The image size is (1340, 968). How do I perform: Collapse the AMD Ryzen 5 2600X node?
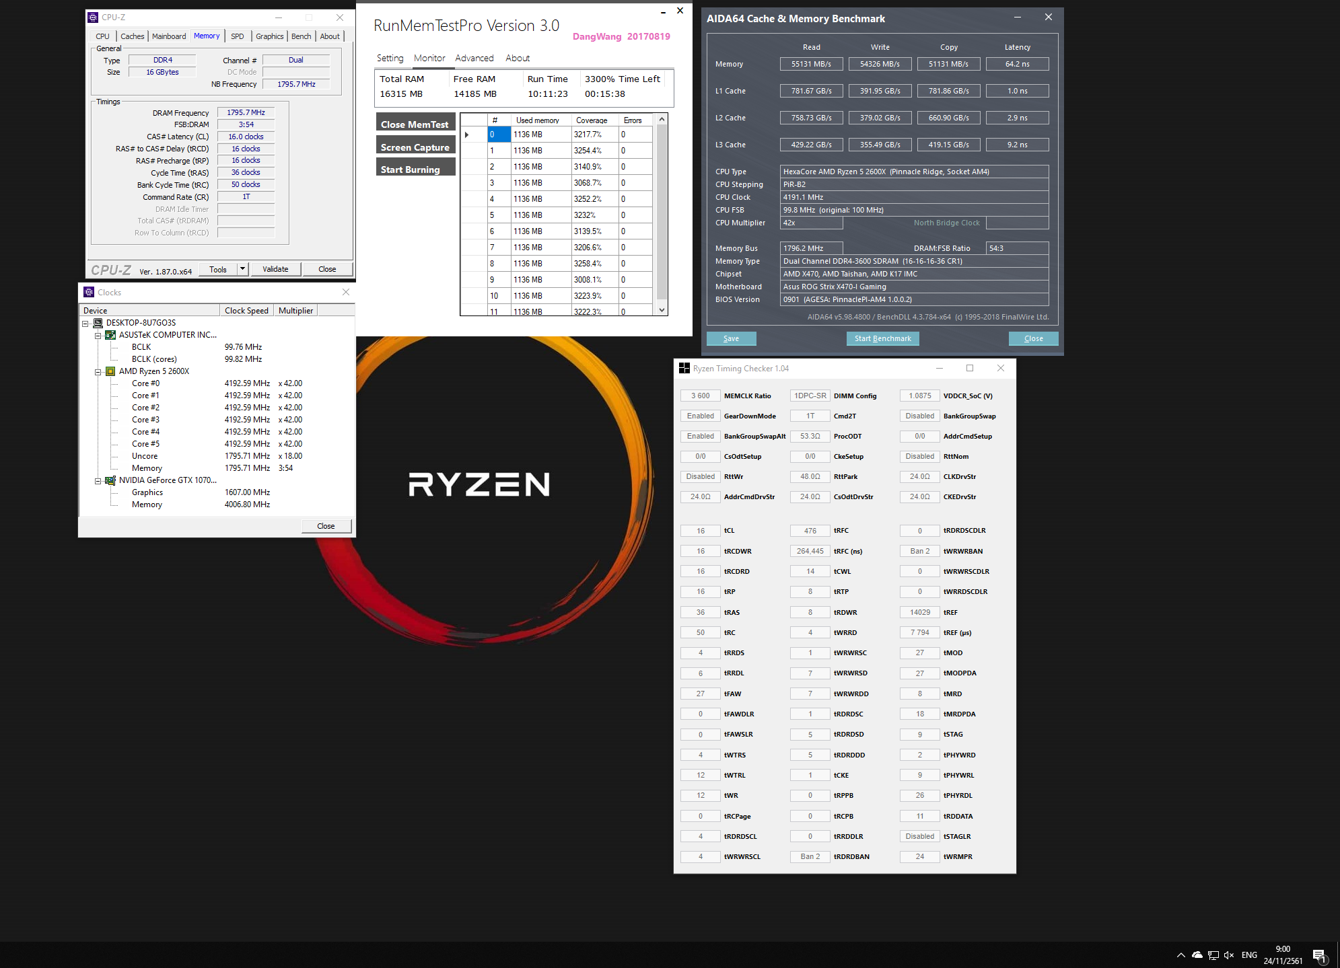click(x=98, y=371)
